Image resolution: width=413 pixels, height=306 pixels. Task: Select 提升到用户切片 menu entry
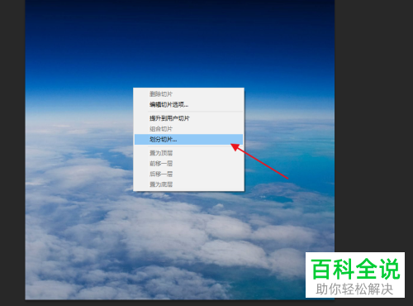(x=188, y=118)
